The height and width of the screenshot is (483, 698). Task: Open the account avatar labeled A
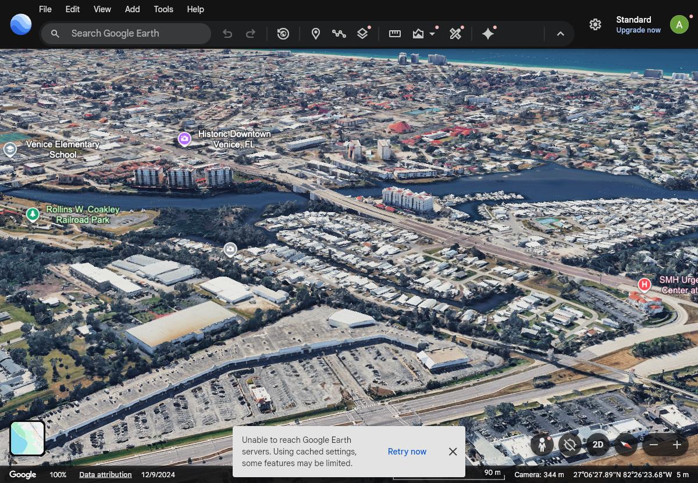pyautogui.click(x=679, y=24)
